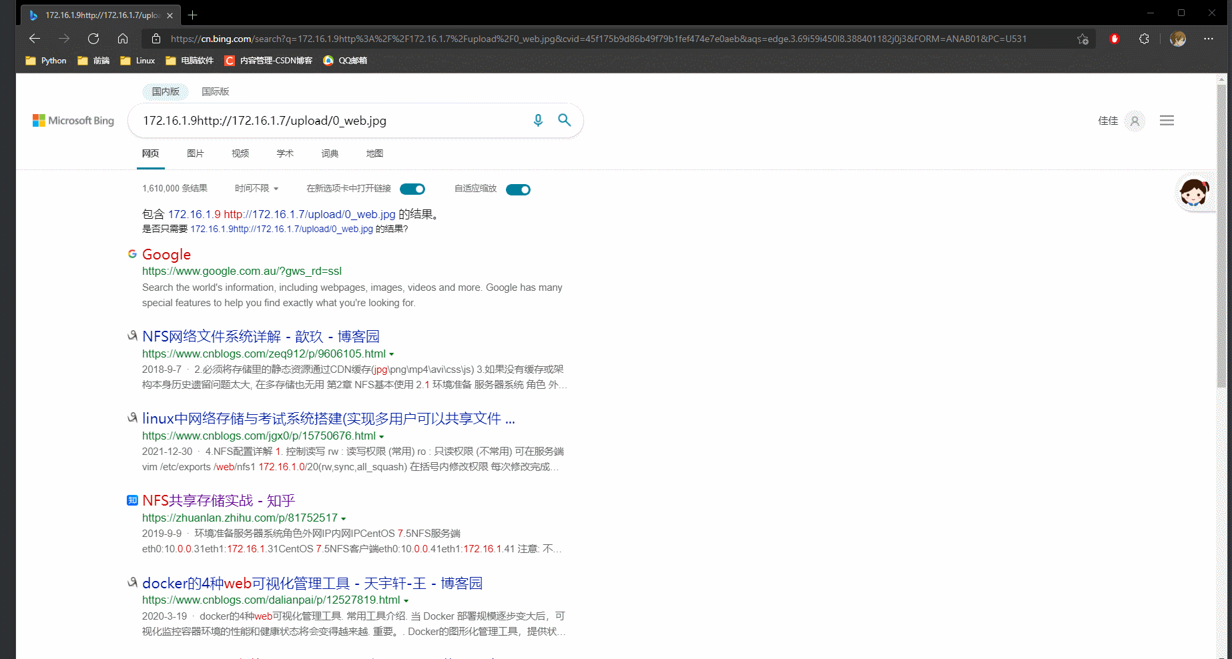Expand arrow next to cnblogs jgx0 URL
This screenshot has width=1232, height=659.
(382, 437)
